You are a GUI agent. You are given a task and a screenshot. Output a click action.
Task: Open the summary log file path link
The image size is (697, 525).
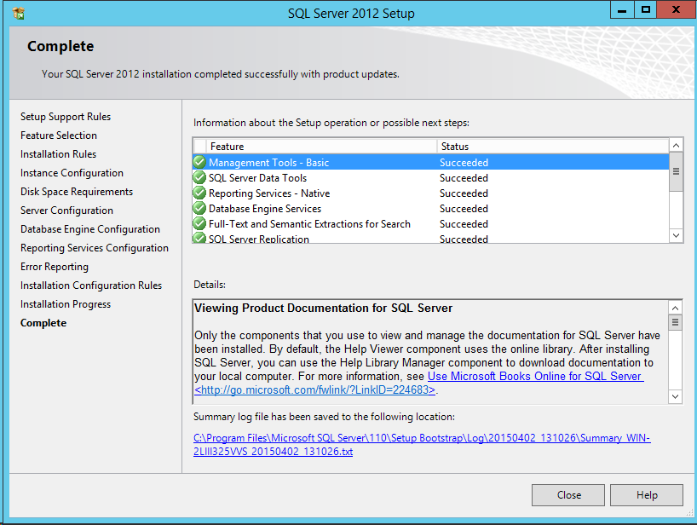pos(422,445)
